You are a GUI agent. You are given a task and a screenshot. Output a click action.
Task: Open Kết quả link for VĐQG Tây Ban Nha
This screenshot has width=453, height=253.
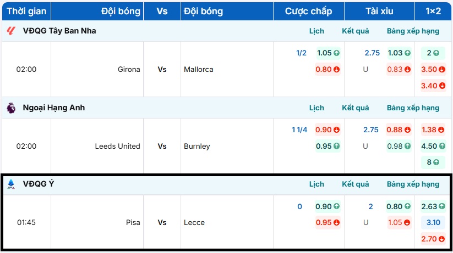tap(356, 31)
